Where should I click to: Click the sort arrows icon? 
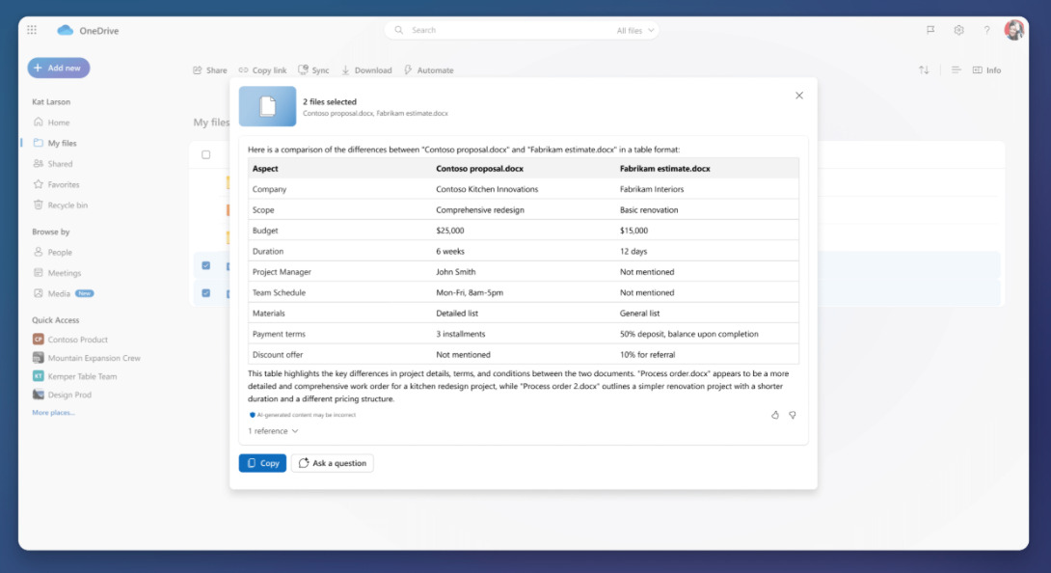click(924, 69)
